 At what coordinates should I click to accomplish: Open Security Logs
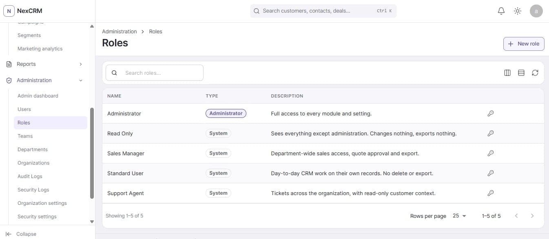33,190
